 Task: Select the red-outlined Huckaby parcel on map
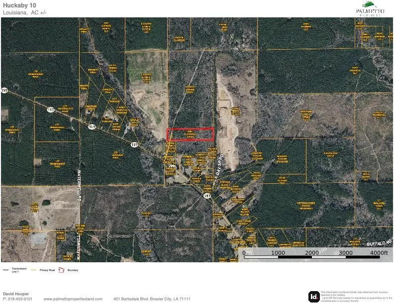(190, 134)
